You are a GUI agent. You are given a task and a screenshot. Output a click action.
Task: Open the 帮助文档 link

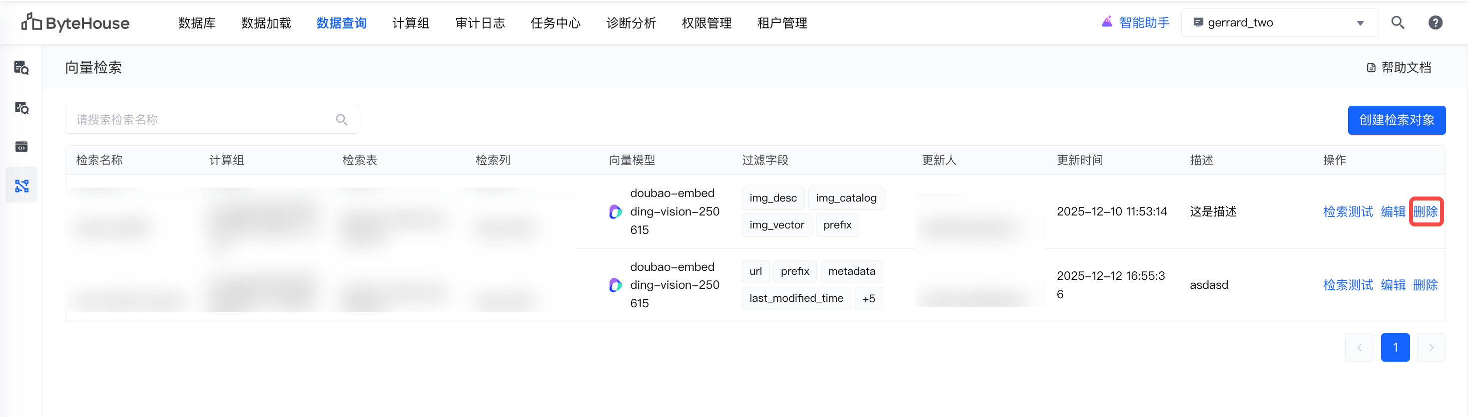pos(1399,68)
